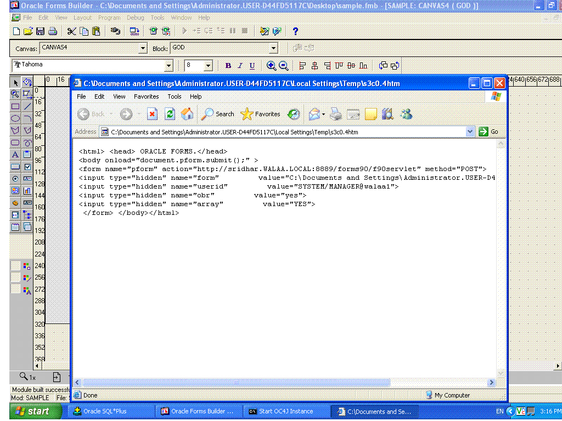The image size is (562, 421).
Task: Toggle Italic text formatting
Action: click(x=240, y=66)
